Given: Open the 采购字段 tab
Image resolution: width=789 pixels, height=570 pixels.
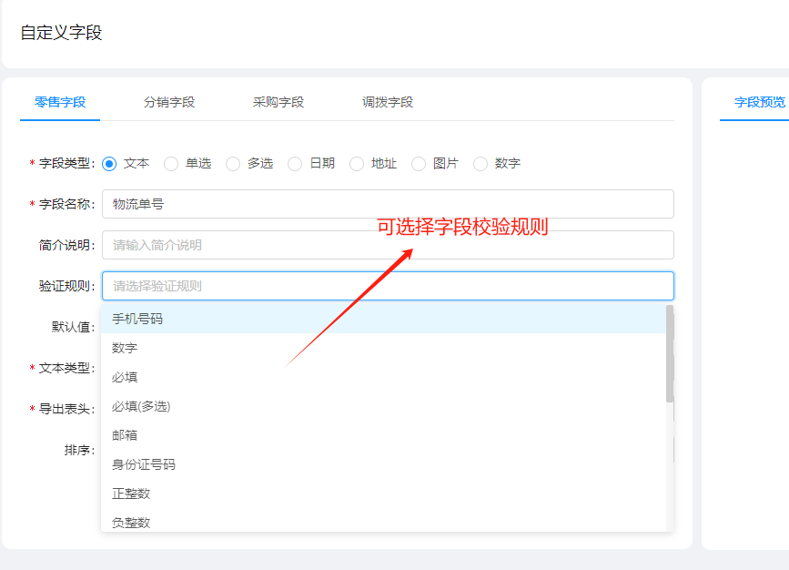Looking at the screenshot, I should coord(278,102).
